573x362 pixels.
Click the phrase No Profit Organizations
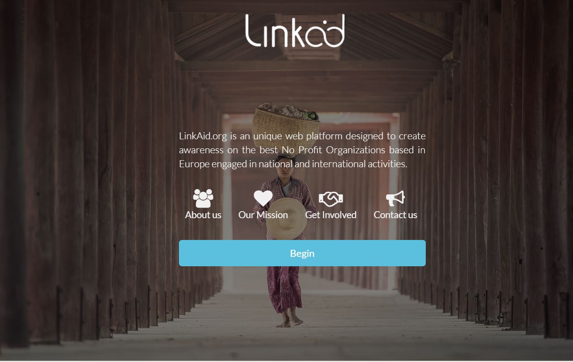point(334,150)
